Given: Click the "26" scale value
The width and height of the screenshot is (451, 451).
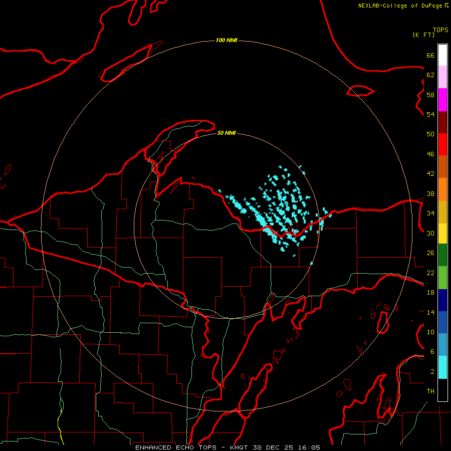Looking at the screenshot, I should (x=430, y=253).
